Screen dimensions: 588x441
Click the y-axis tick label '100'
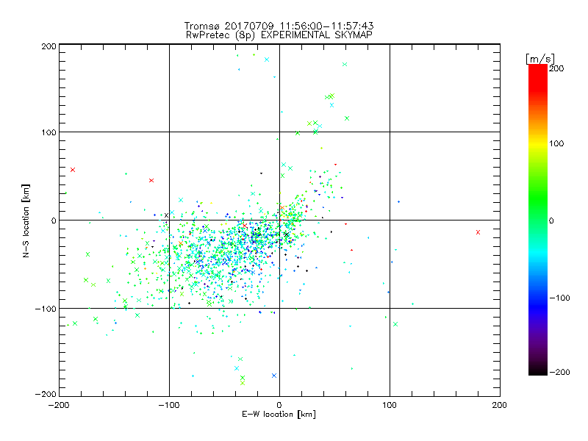click(49, 132)
